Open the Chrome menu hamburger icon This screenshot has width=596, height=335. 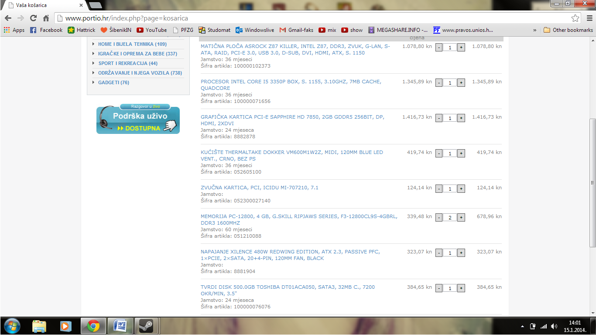pyautogui.click(x=589, y=18)
